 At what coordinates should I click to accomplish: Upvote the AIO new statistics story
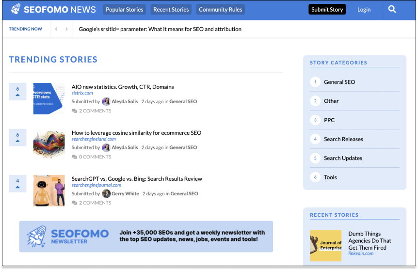tap(17, 92)
